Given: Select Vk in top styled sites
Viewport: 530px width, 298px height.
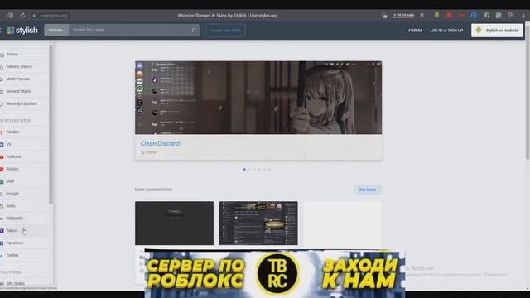Looking at the screenshot, I should 8,144.
